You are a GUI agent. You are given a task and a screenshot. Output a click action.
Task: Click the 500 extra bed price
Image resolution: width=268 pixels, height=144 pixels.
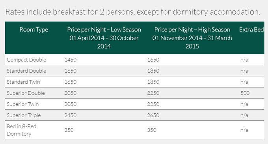pyautogui.click(x=245, y=93)
